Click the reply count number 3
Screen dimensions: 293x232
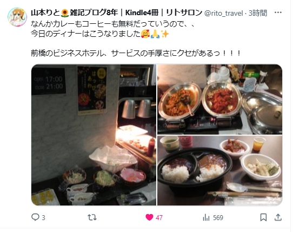pyautogui.click(x=43, y=218)
